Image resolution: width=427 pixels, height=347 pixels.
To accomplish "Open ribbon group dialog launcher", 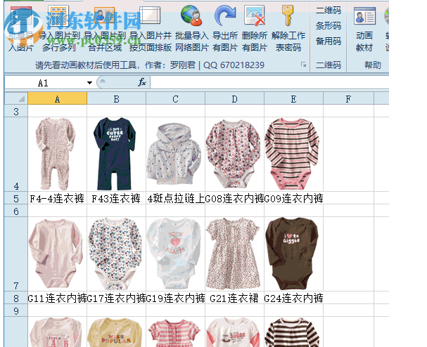I will point(303,65).
